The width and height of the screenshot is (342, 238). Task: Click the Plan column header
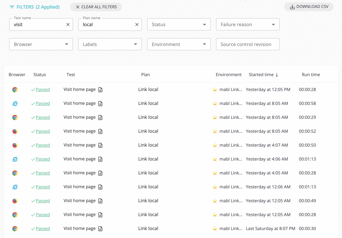pos(145,75)
